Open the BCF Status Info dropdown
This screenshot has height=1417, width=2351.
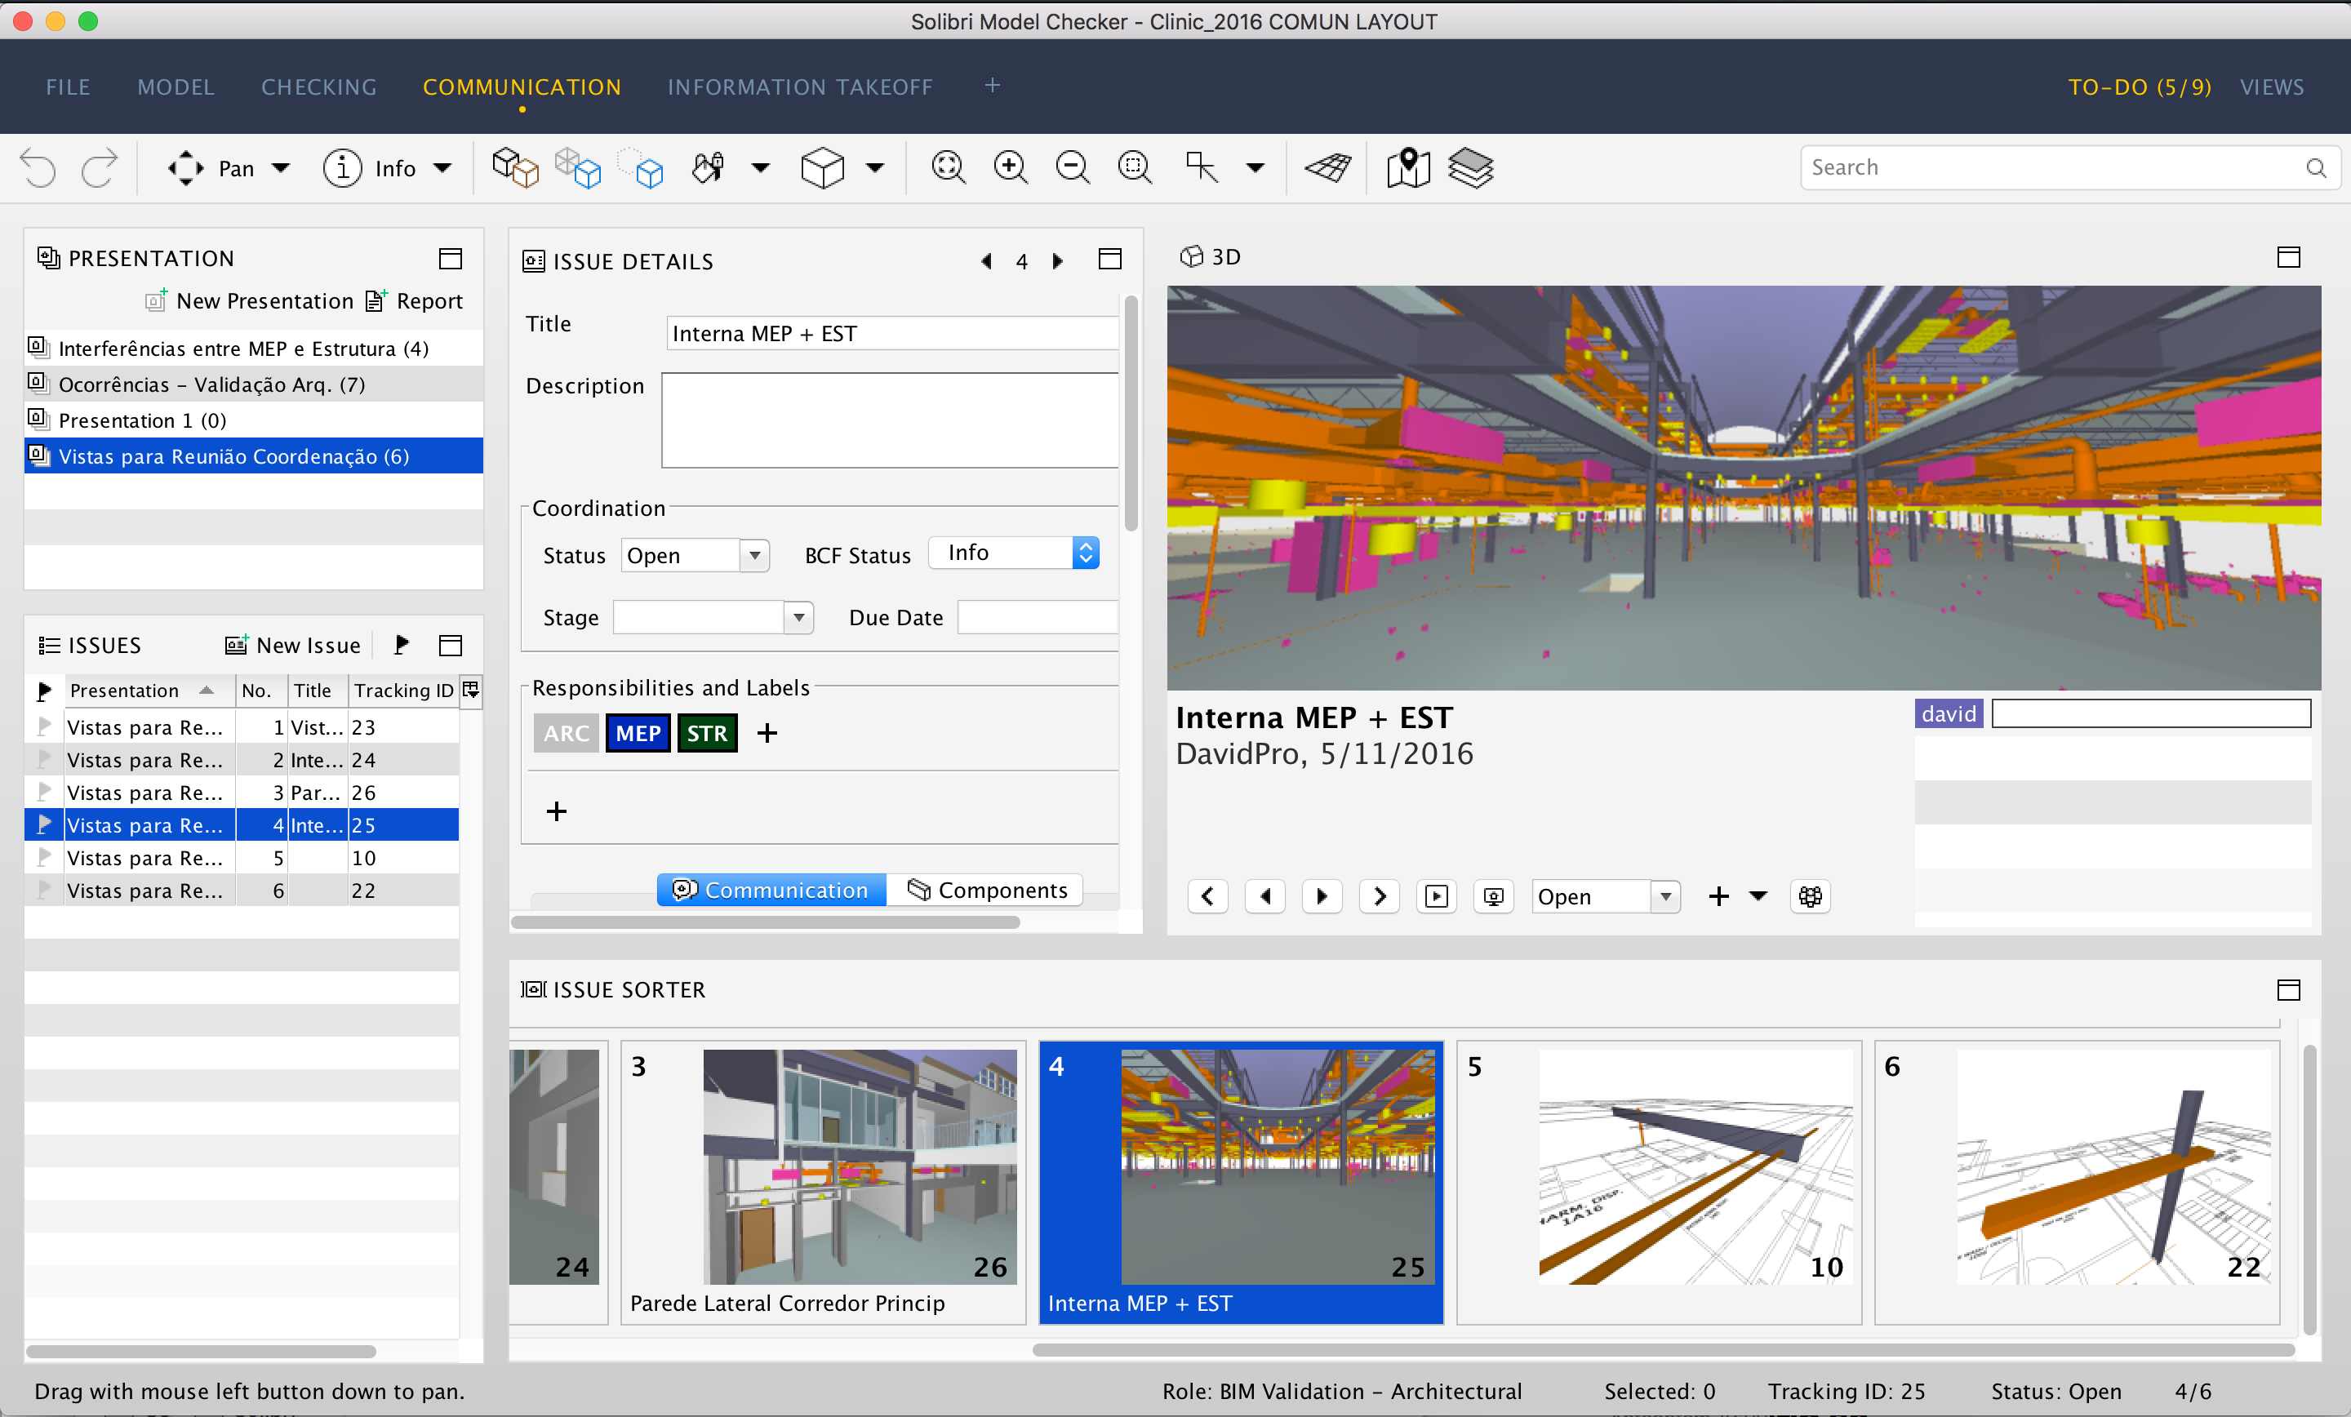pyautogui.click(x=1085, y=553)
